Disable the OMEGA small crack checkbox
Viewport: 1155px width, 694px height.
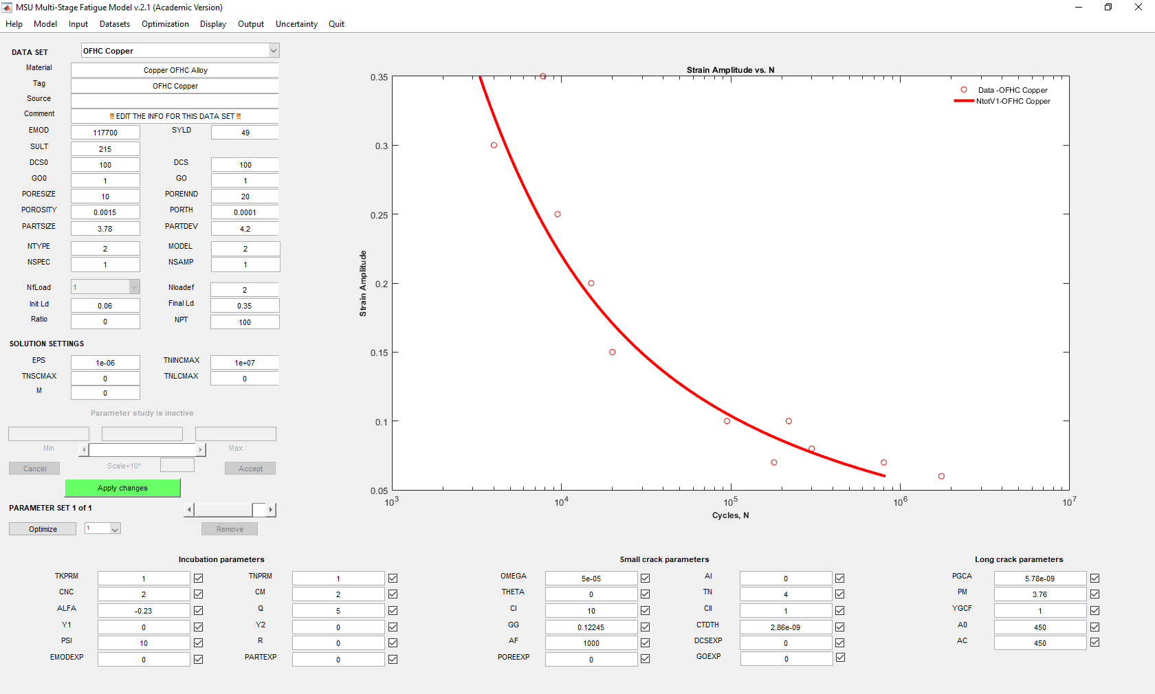tap(645, 579)
